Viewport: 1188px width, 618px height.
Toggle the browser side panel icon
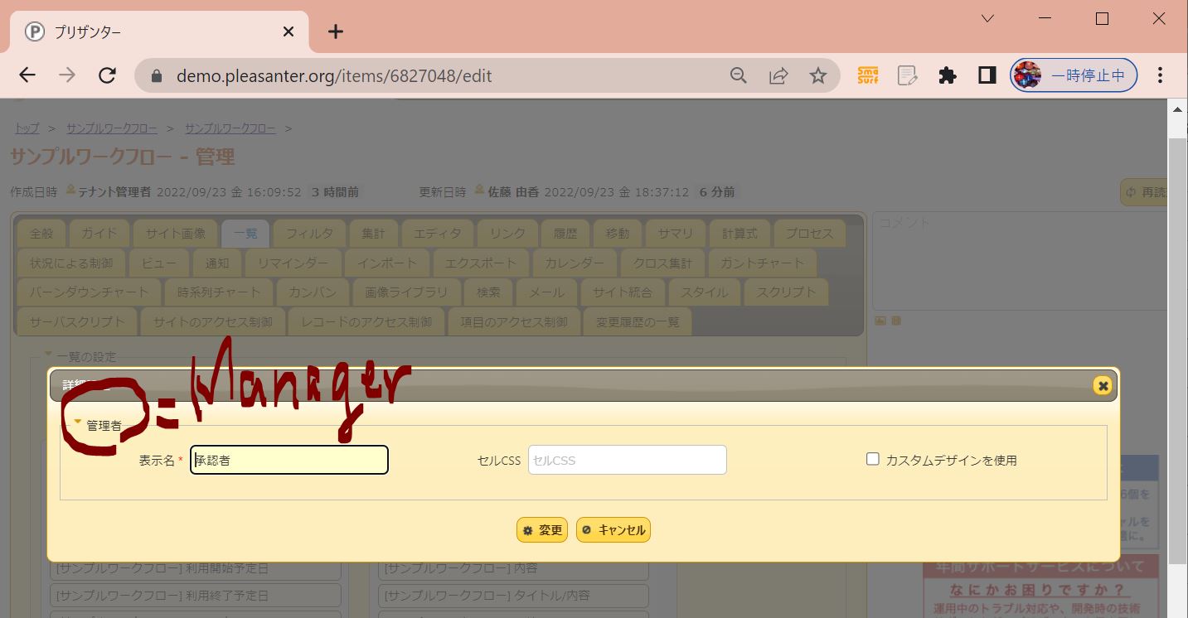[x=987, y=76]
